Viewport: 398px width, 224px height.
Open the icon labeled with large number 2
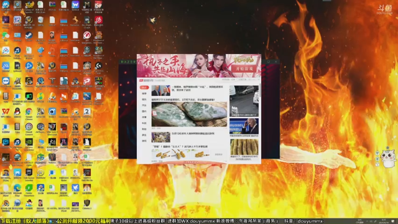pyautogui.click(x=87, y=111)
